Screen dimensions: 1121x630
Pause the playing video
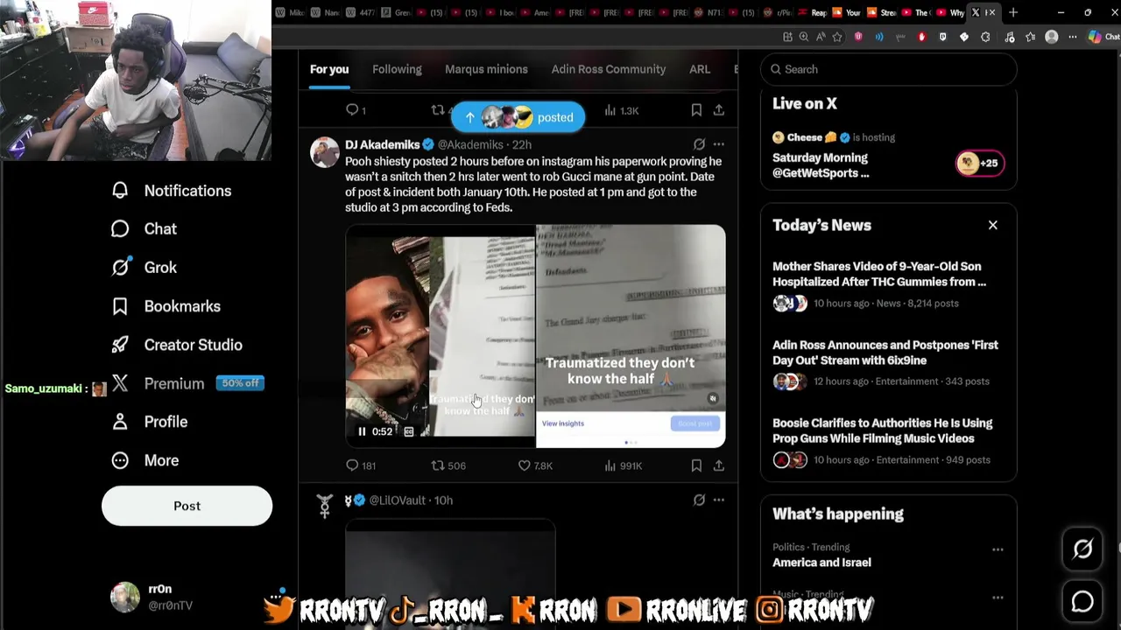coord(362,431)
